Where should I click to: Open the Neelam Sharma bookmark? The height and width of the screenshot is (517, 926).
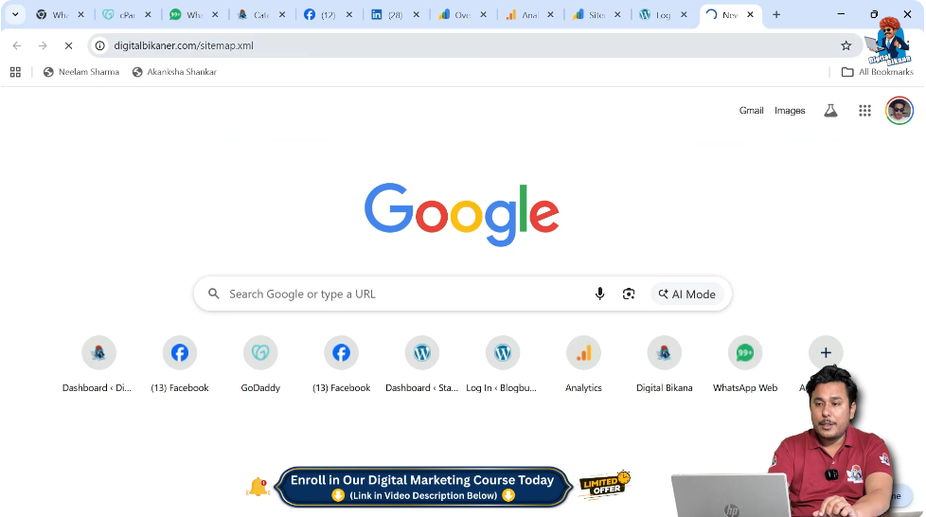(x=81, y=72)
